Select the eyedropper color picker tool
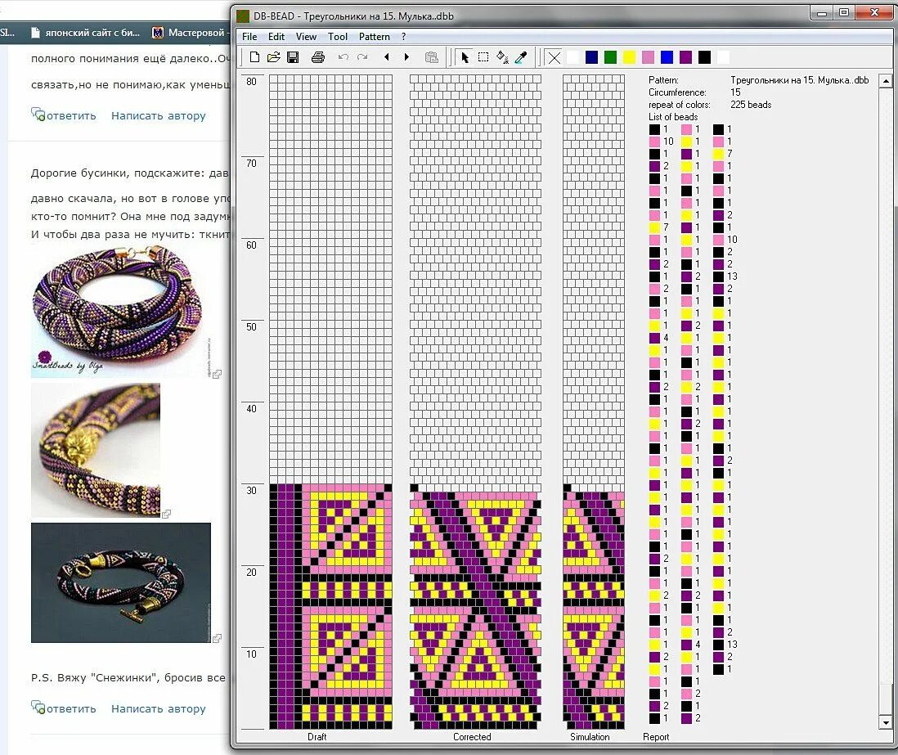Viewport: 898px width, 755px height. (521, 57)
